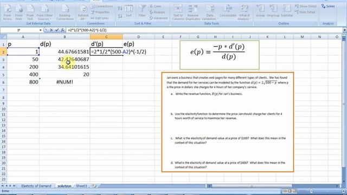The height and width of the screenshot is (195, 347).
Task: Click the horizontal scrollbar thumb
Action: point(252,186)
